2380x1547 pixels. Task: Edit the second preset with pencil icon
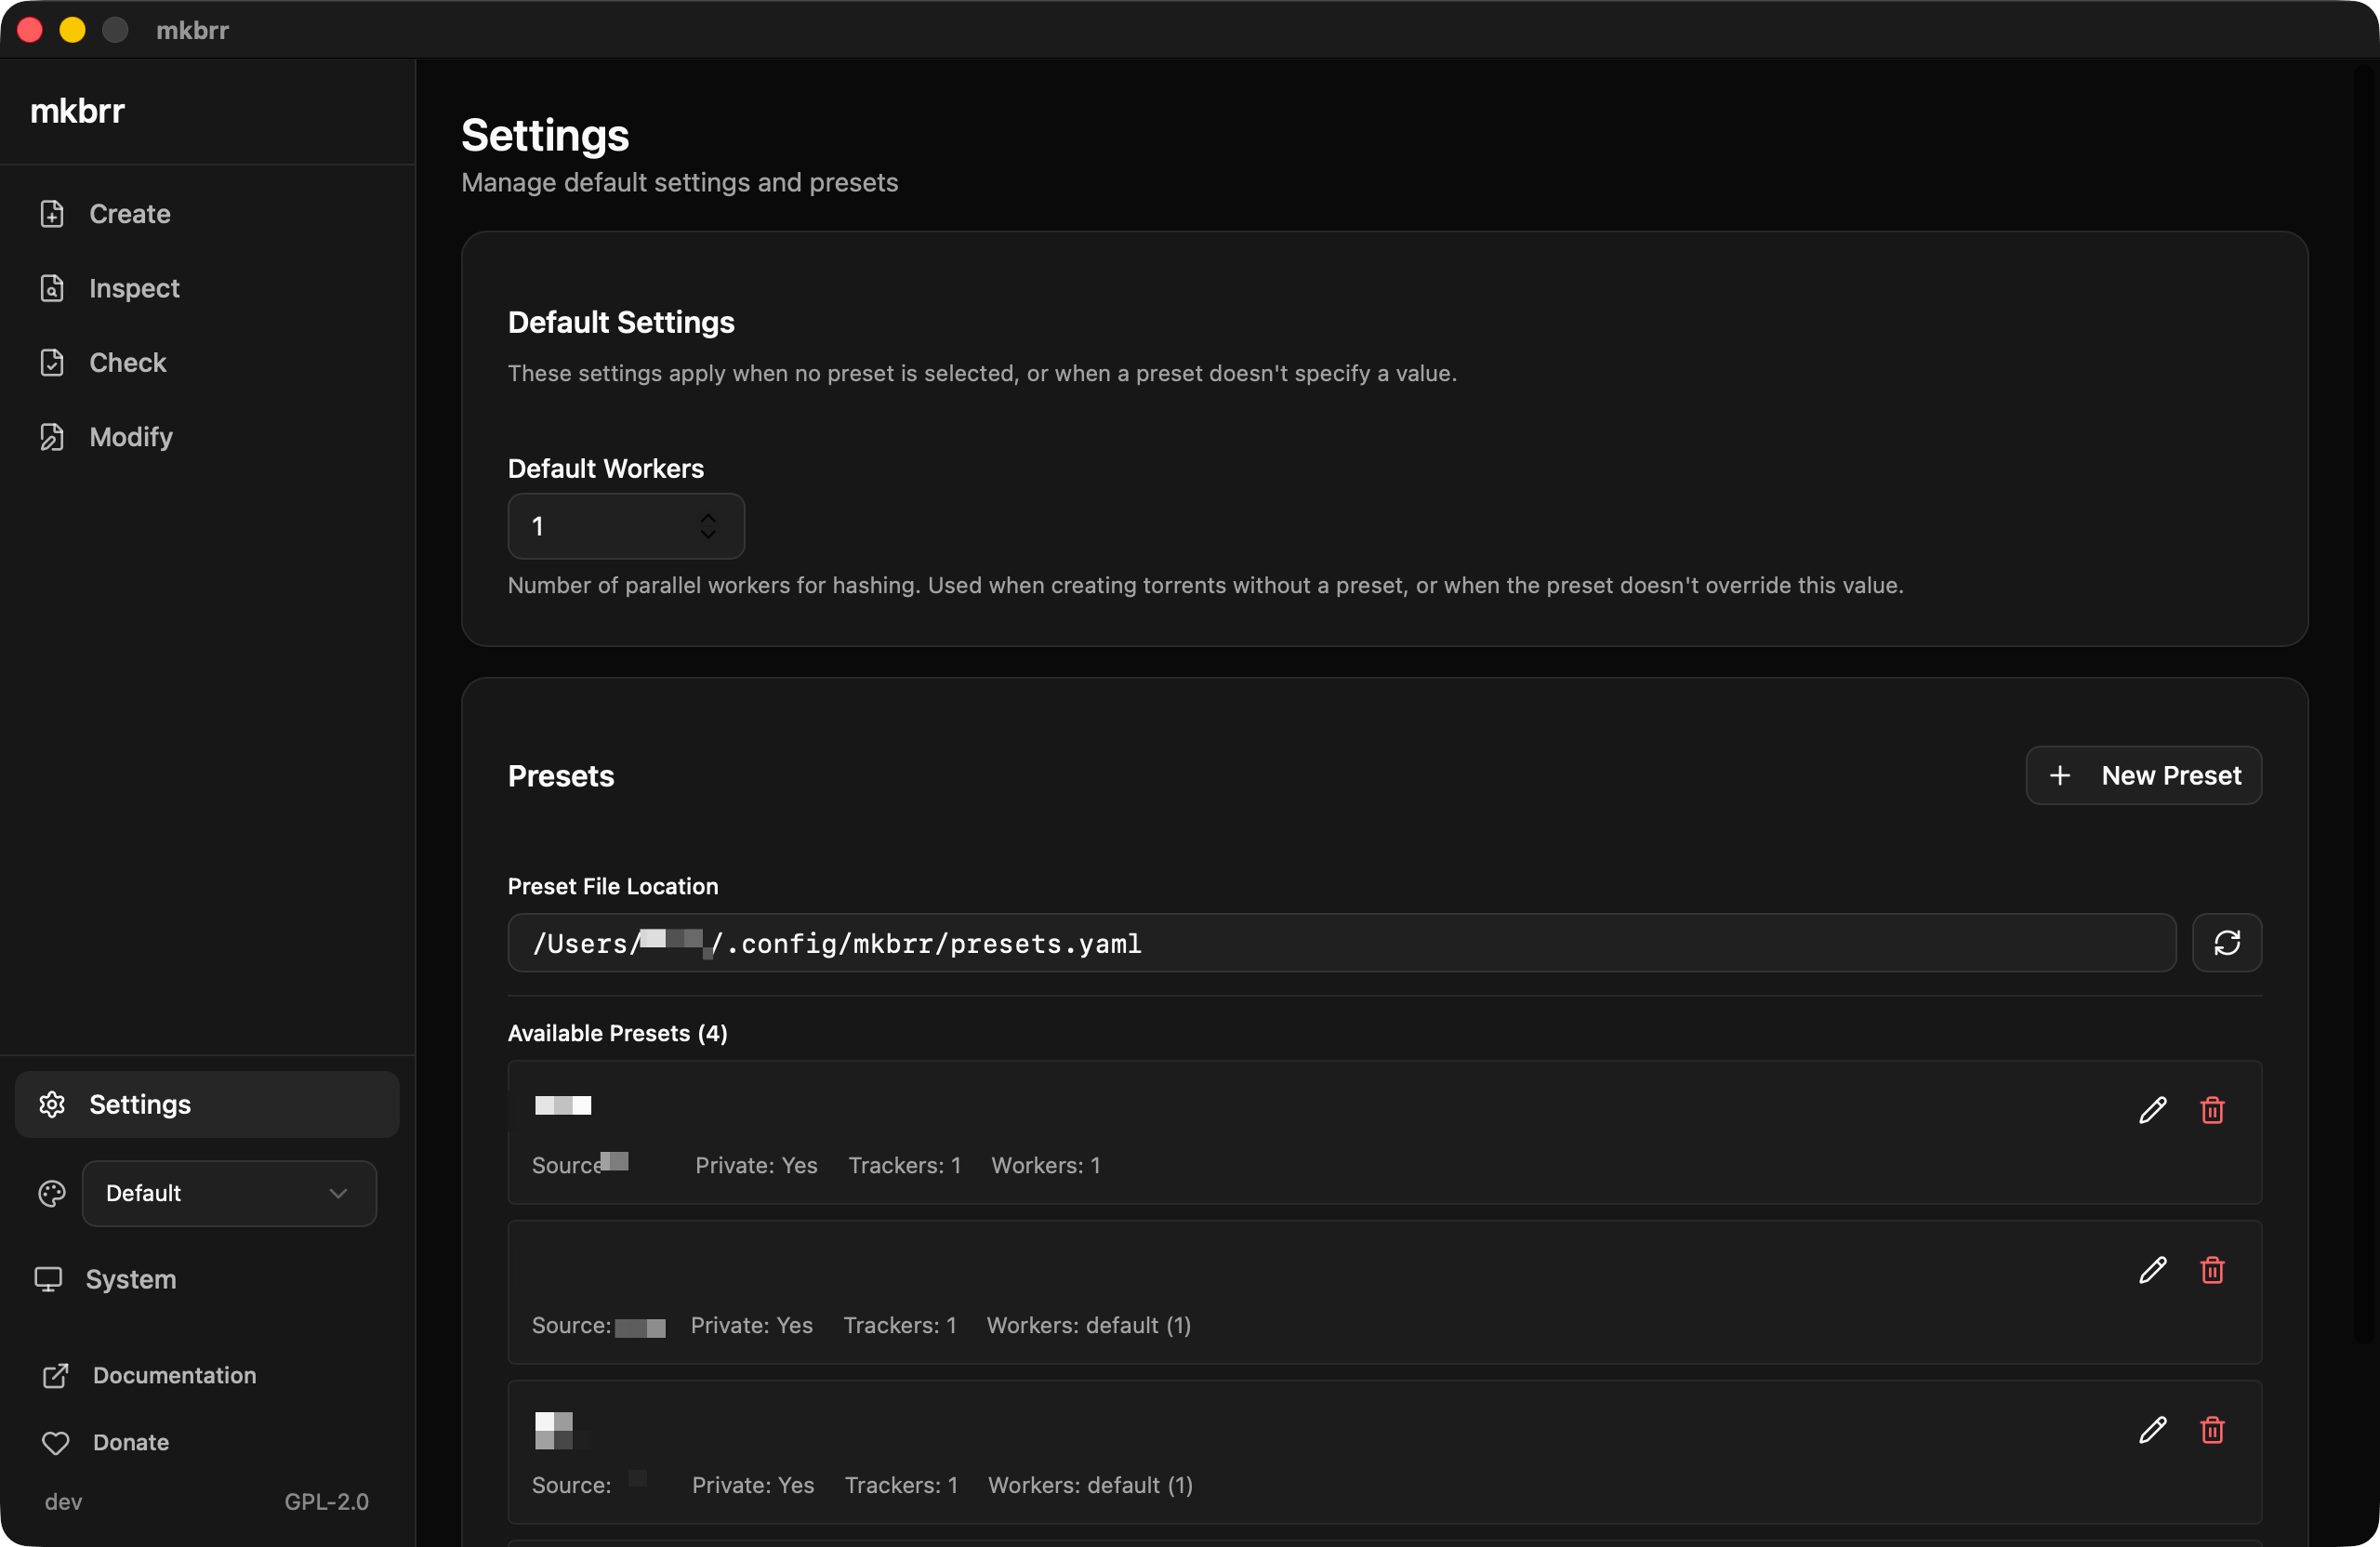coord(2153,1270)
